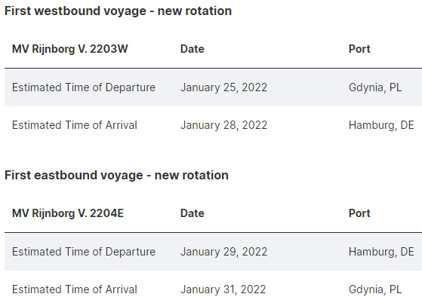Image resolution: width=422 pixels, height=300 pixels.
Task: Click the Port header in eastbound table
Action: [x=359, y=213]
